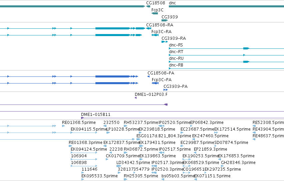Select EST IP02517.5prime
Image resolution: width=284 pixels, height=181 pixels.
(x=175, y=150)
